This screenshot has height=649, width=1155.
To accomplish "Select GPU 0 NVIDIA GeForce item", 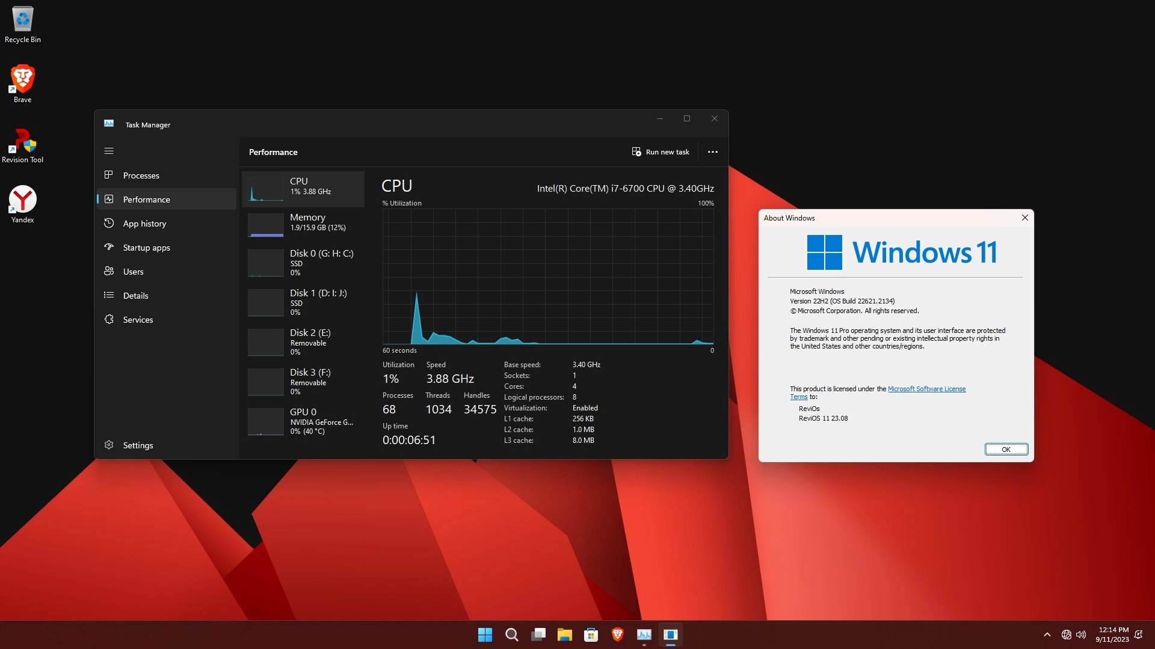I will click(303, 421).
